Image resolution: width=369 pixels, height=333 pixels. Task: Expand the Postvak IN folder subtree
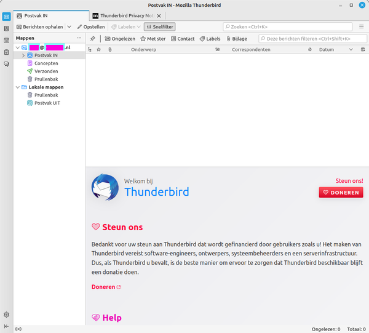(x=23, y=55)
